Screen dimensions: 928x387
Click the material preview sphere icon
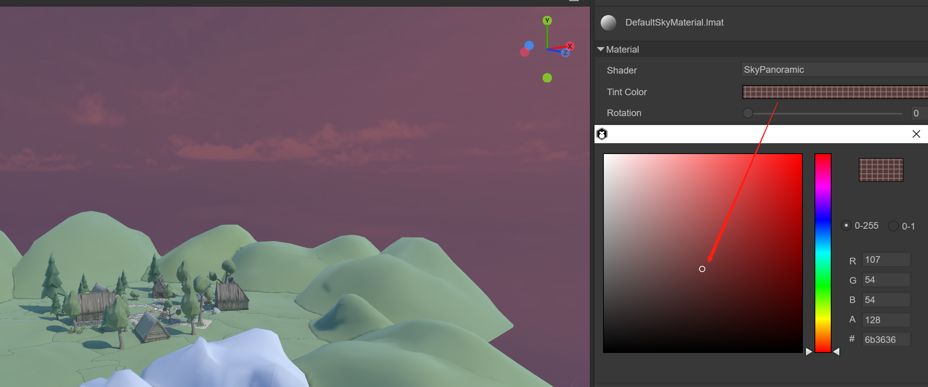click(x=608, y=23)
